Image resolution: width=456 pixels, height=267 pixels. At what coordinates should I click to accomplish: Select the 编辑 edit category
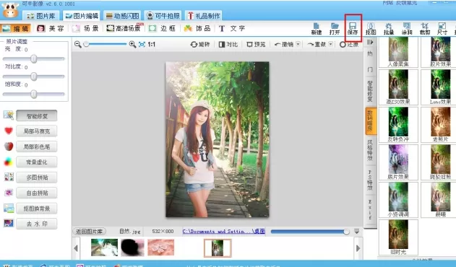(16, 28)
